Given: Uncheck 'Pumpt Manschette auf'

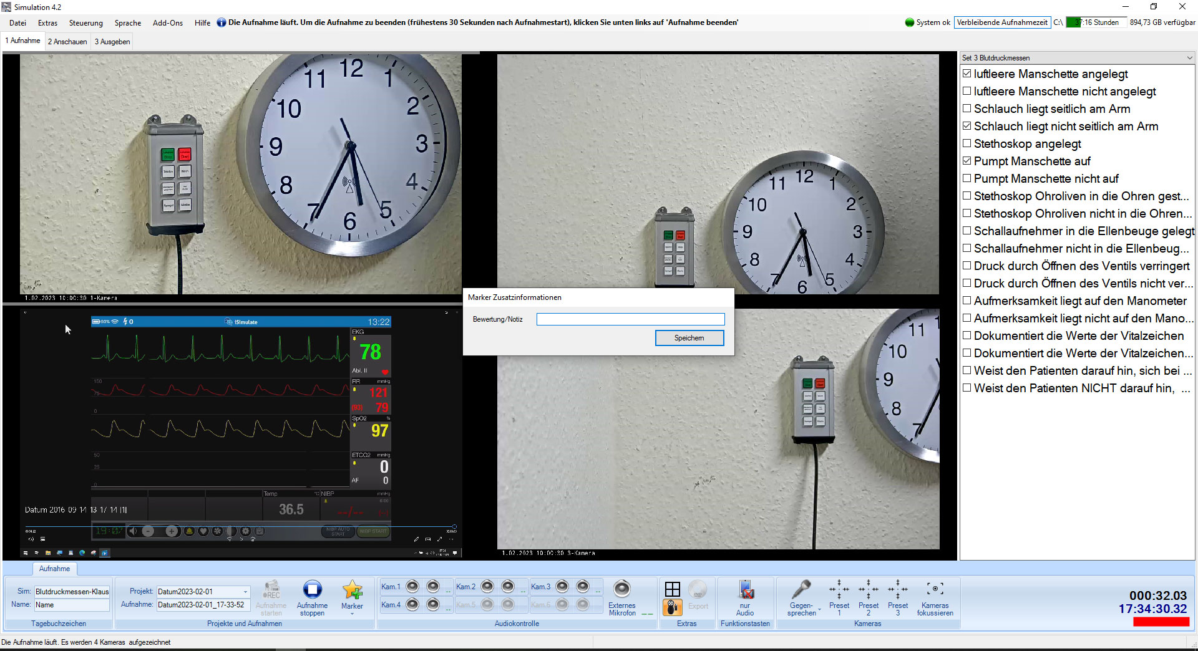Looking at the screenshot, I should 967,161.
